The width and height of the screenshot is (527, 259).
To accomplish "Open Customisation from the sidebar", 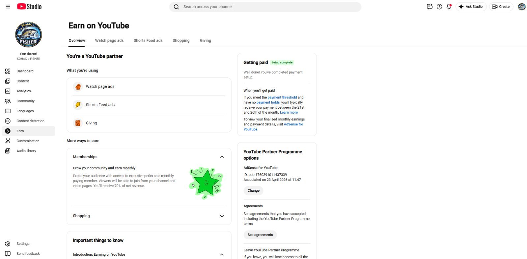I will (x=29, y=141).
